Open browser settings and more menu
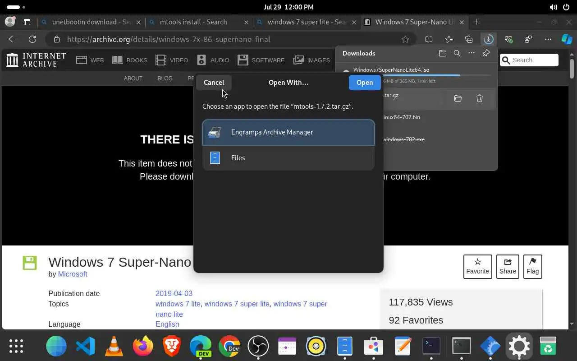Image resolution: width=577 pixels, height=361 pixels. [548, 39]
